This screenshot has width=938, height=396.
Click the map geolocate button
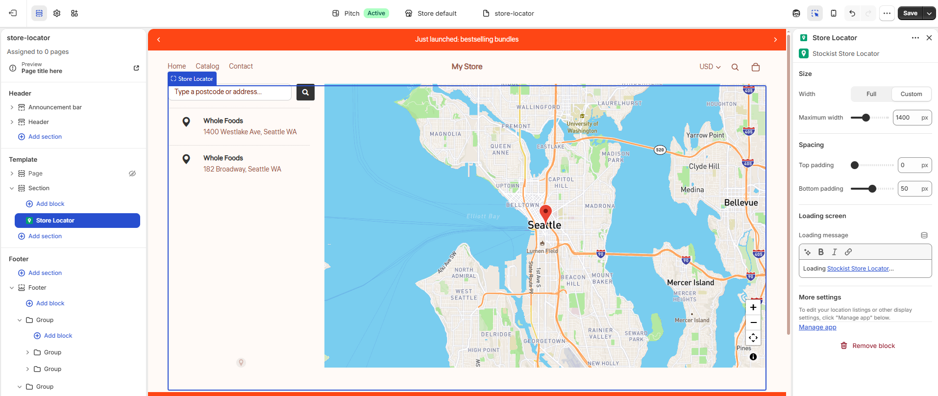pos(753,338)
